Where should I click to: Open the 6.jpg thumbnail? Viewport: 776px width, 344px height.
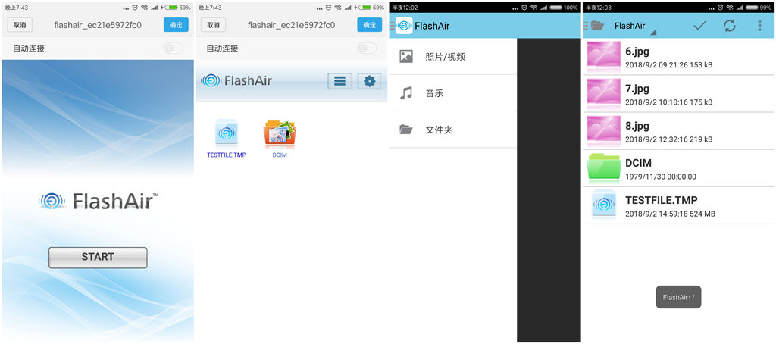click(x=604, y=56)
